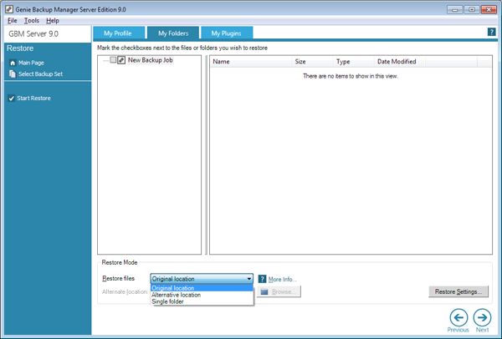Maximize the Genie Backup Manager window

click(x=472, y=9)
